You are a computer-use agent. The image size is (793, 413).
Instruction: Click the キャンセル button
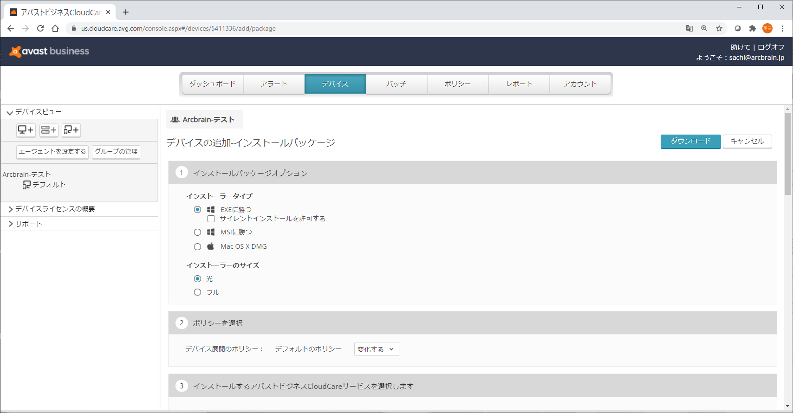[747, 141]
